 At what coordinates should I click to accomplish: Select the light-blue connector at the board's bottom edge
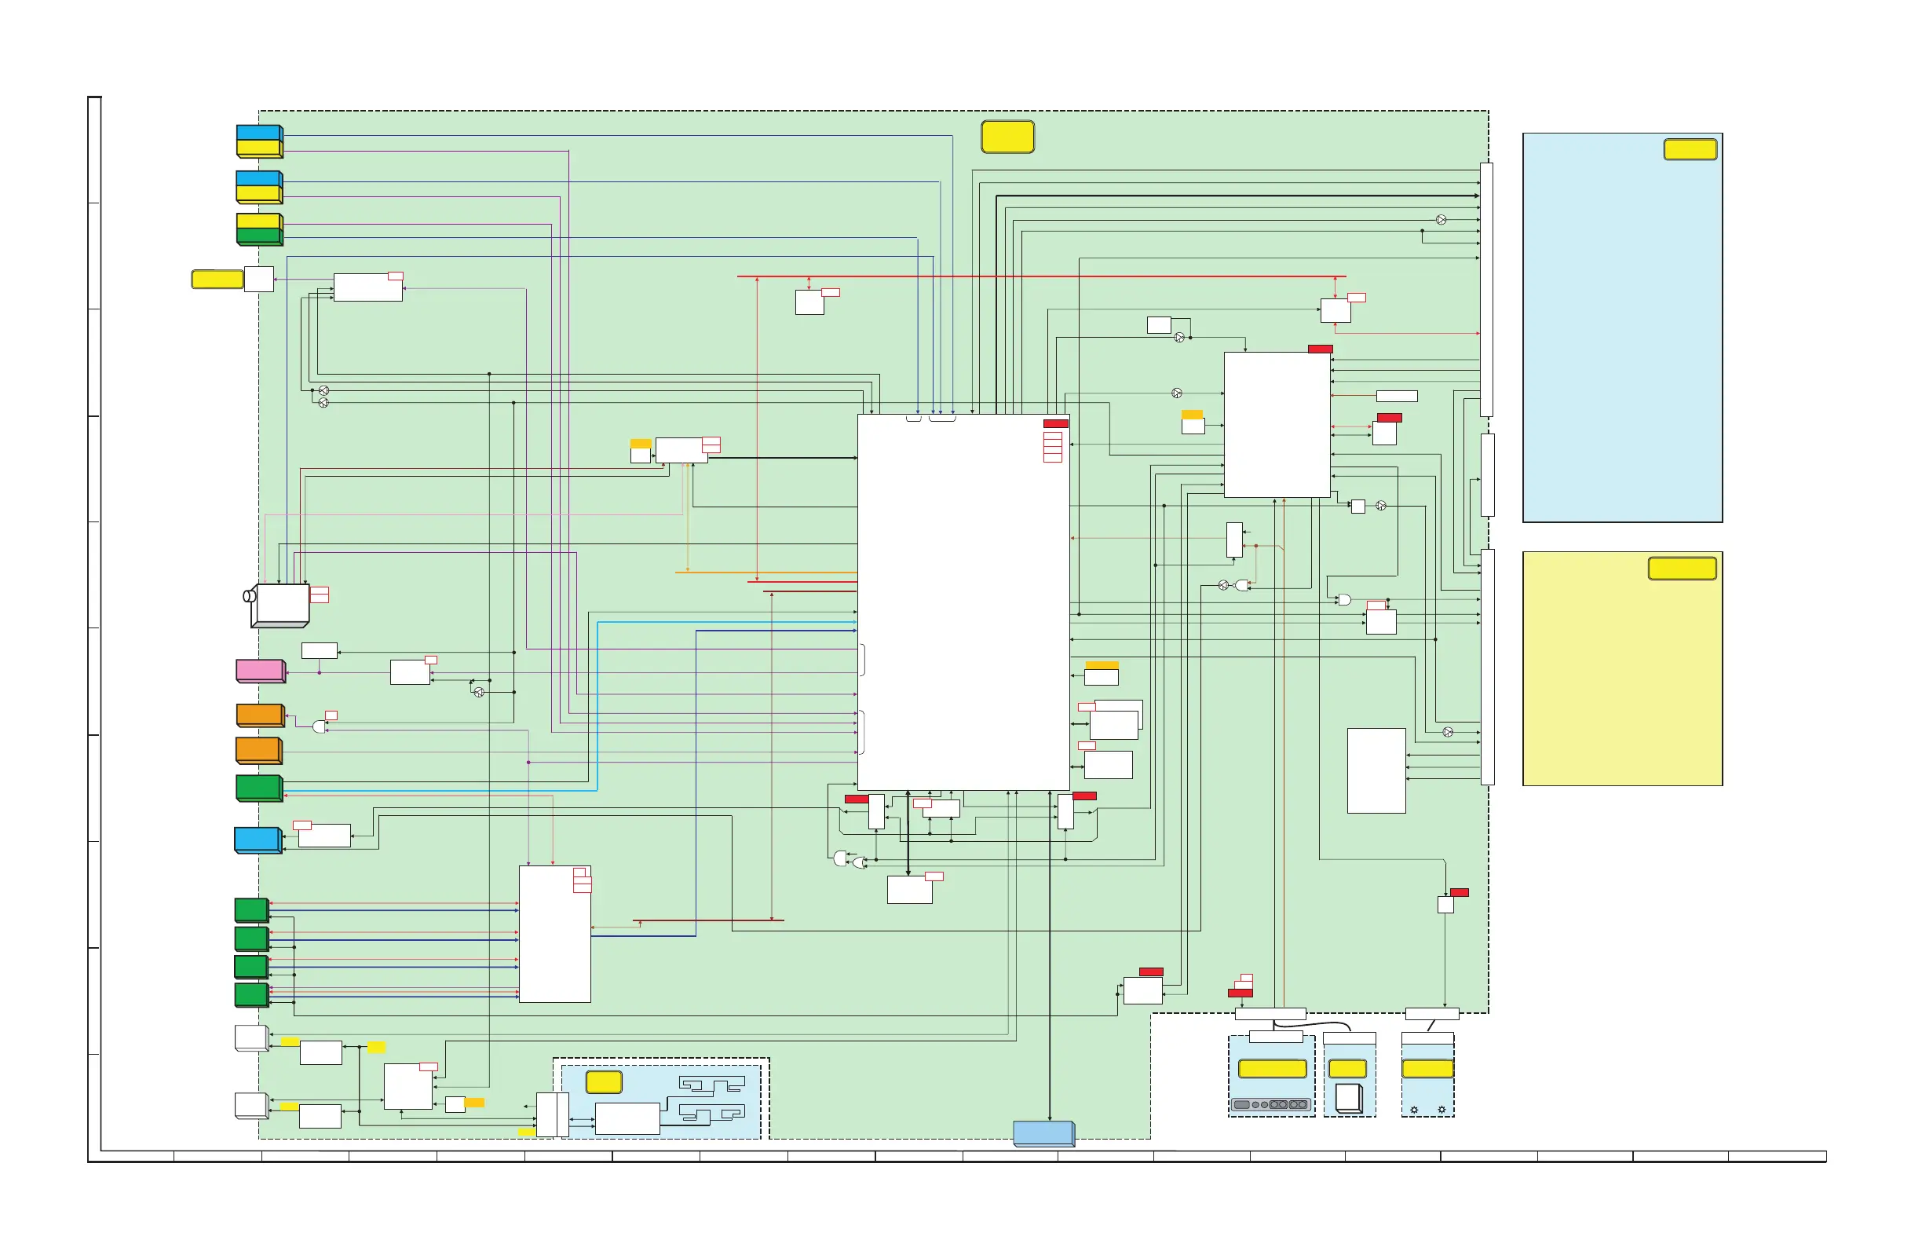(x=1044, y=1133)
